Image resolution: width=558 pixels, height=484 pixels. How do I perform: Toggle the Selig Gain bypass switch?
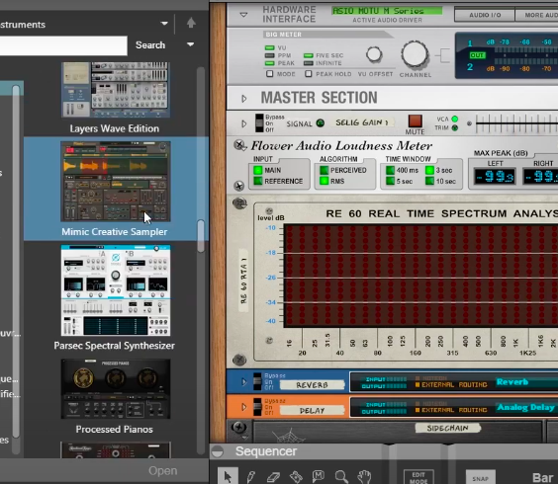pyautogui.click(x=259, y=123)
